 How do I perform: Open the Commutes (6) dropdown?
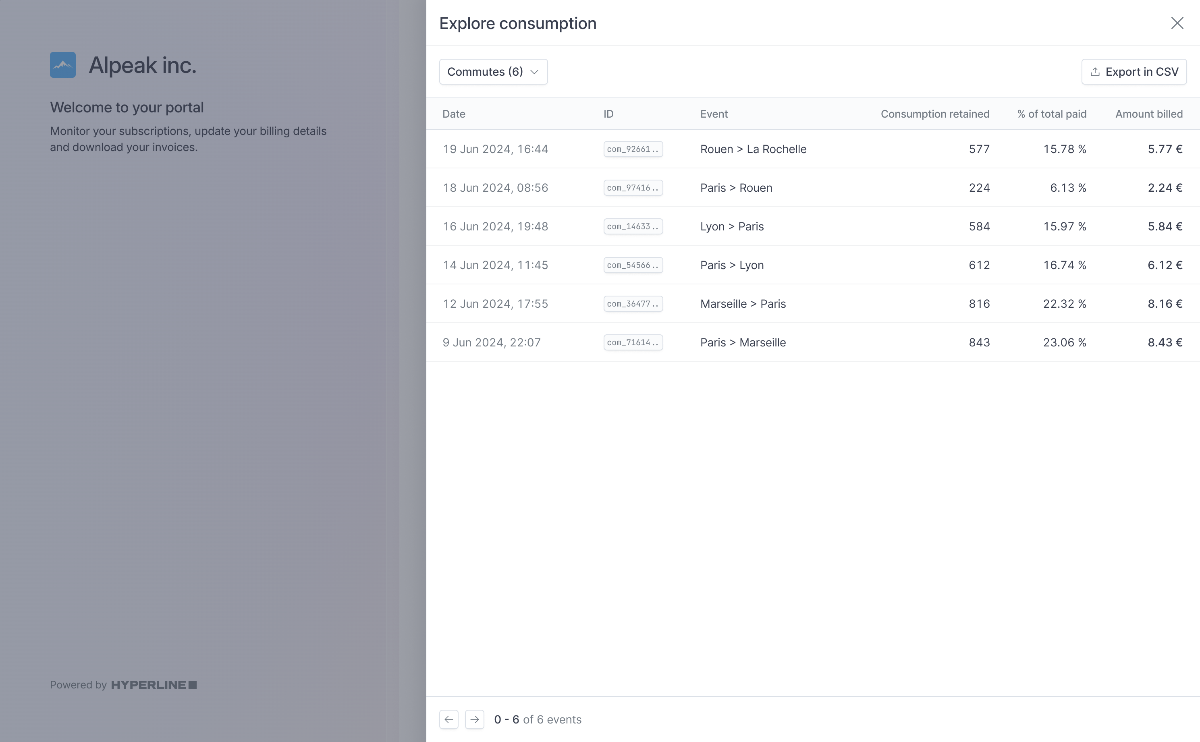pyautogui.click(x=493, y=72)
